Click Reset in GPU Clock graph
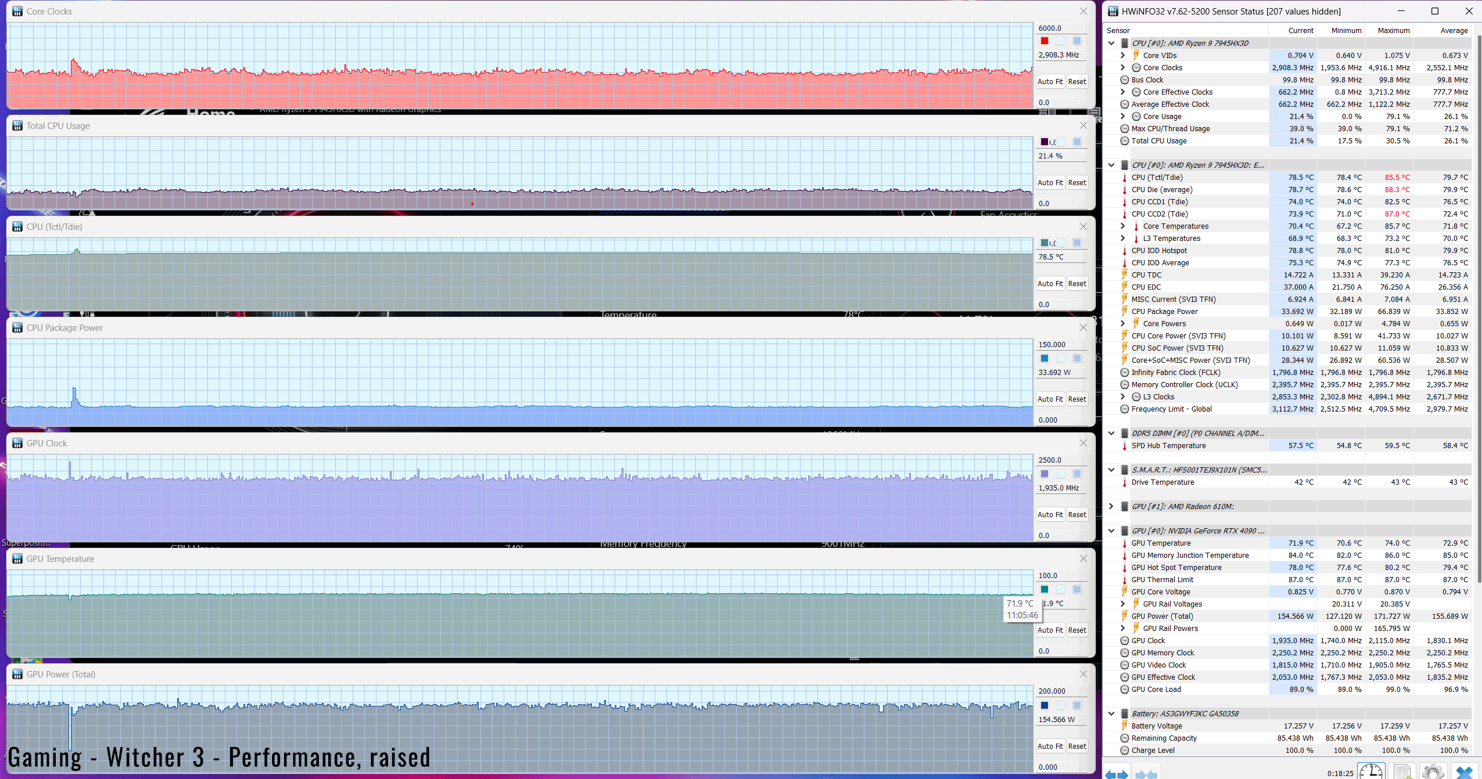Screen dimensions: 1482x779 click(1076, 514)
